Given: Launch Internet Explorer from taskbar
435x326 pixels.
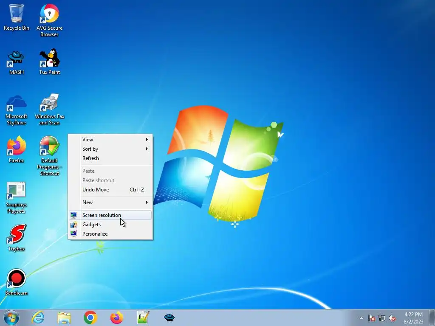Looking at the screenshot, I should [x=38, y=318].
